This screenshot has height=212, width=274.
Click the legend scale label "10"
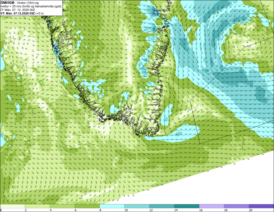tap(126, 210)
